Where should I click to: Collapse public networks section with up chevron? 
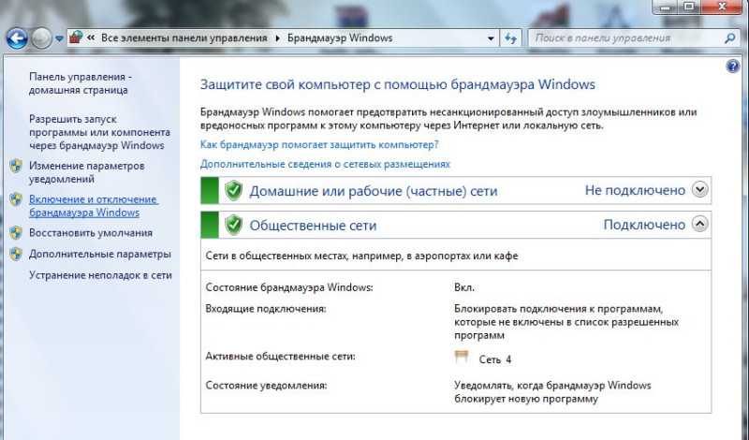coord(699,224)
